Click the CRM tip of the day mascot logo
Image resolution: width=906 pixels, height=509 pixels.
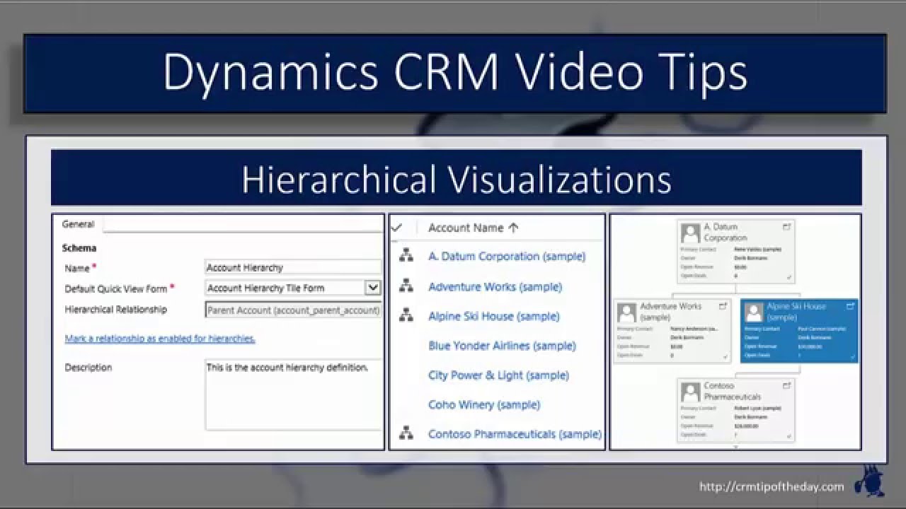(x=868, y=481)
